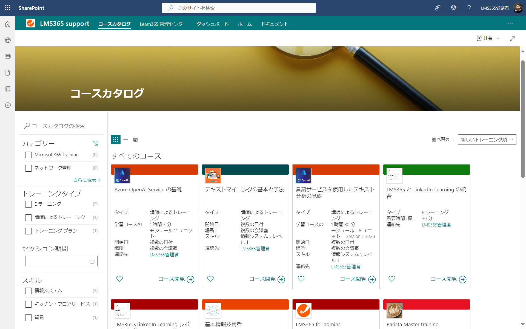Image resolution: width=526 pixels, height=329 pixels.
Task: Open the 基本情報技術者 course title
Action: [223, 324]
